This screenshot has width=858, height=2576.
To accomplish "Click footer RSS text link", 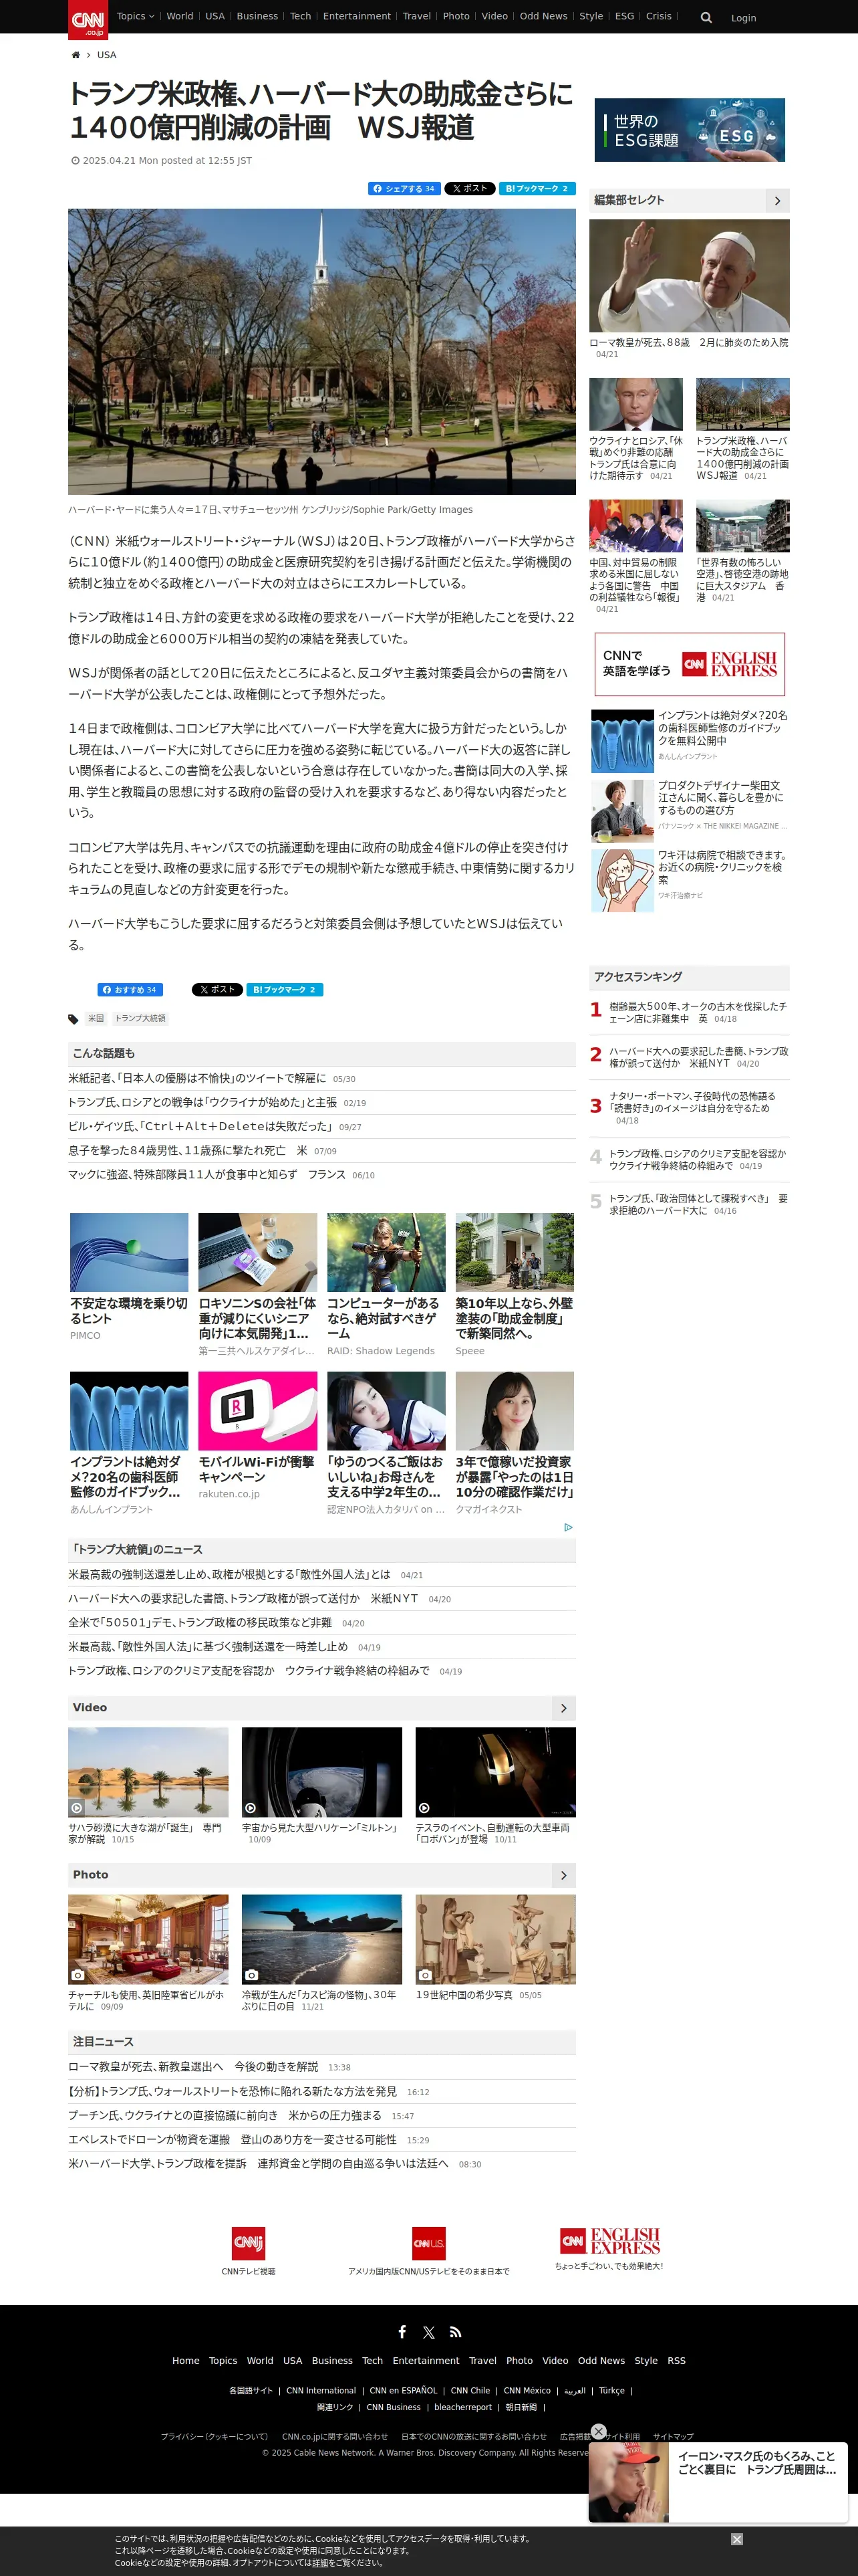I will (x=676, y=2360).
